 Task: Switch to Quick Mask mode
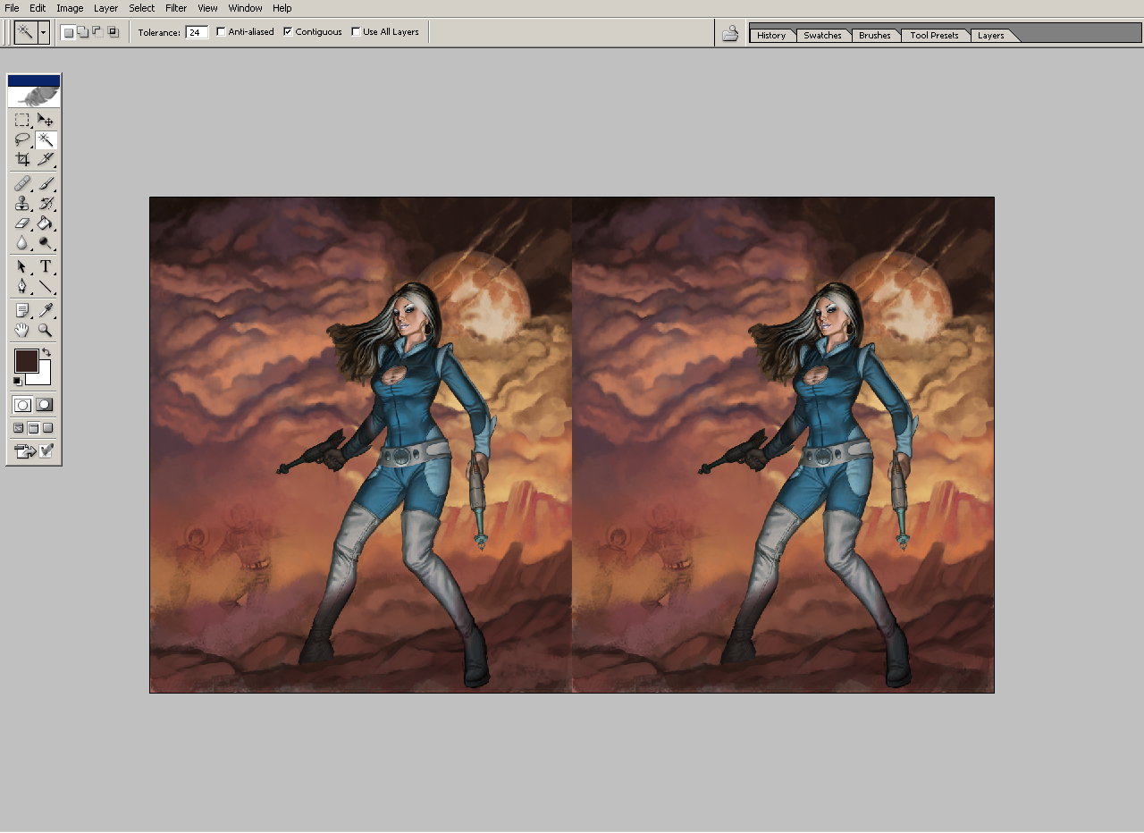point(45,405)
